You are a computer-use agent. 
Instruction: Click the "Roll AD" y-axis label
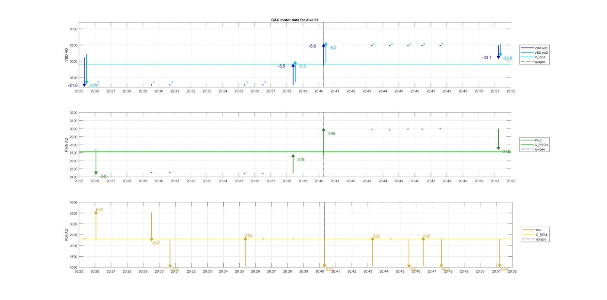(x=67, y=235)
